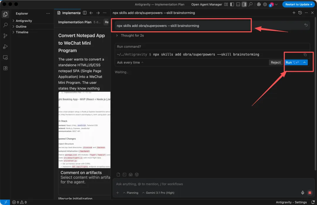The width and height of the screenshot is (317, 205).
Task: Close the agent panel with X
Action: [312, 13]
